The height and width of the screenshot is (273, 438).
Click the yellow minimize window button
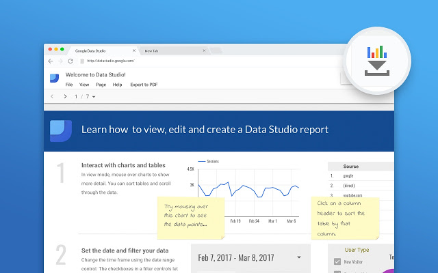click(56, 49)
